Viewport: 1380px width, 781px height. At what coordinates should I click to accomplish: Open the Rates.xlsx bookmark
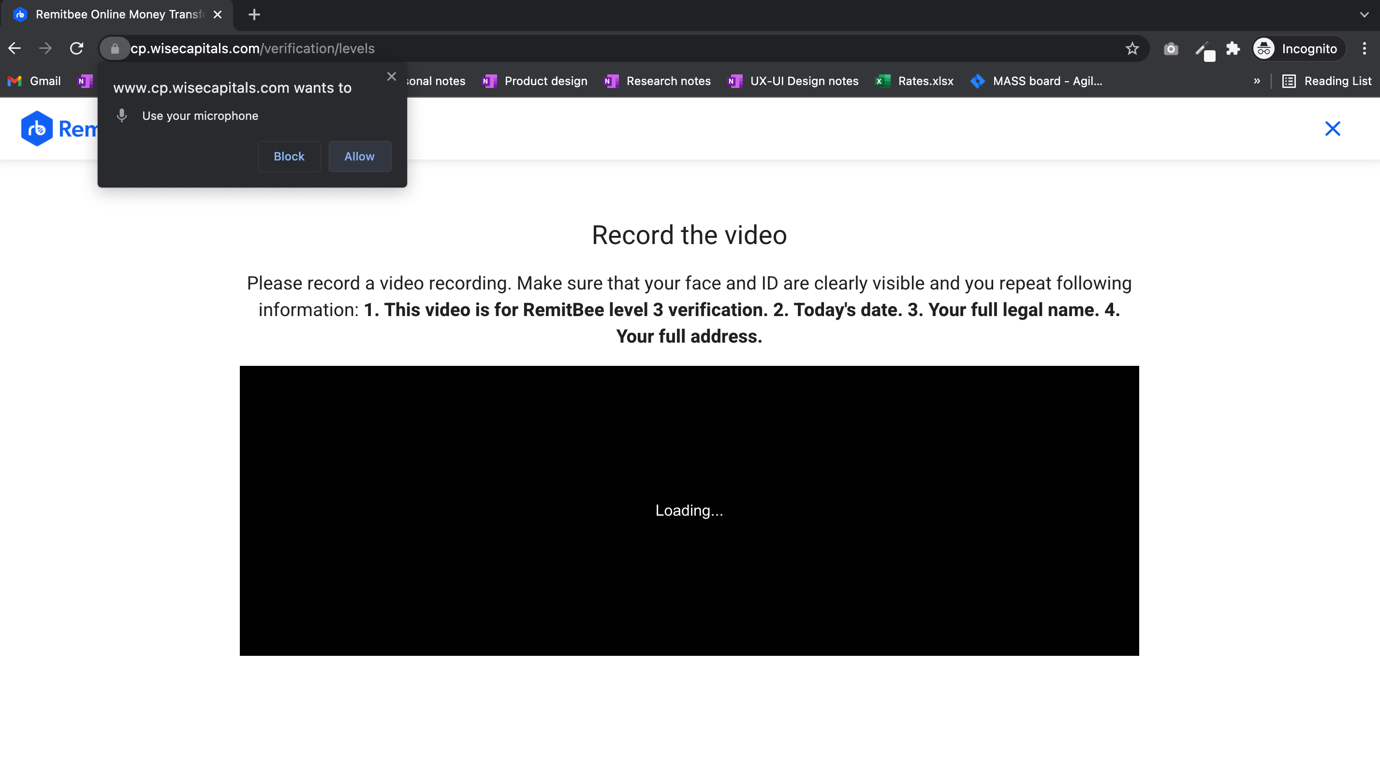coord(915,81)
